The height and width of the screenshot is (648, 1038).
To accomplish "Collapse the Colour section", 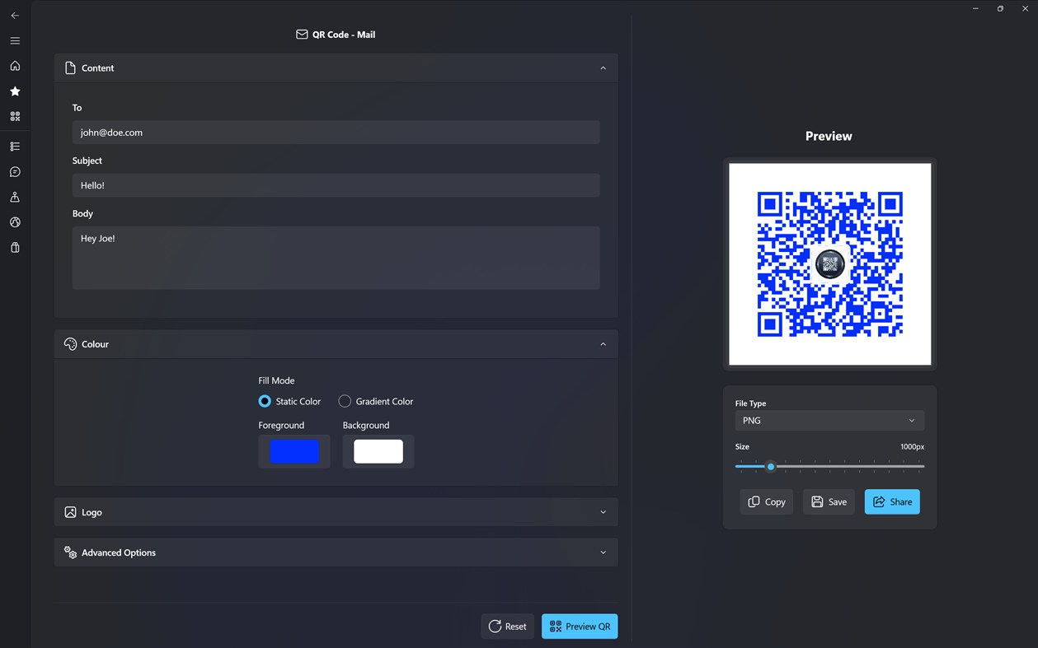I will (603, 343).
